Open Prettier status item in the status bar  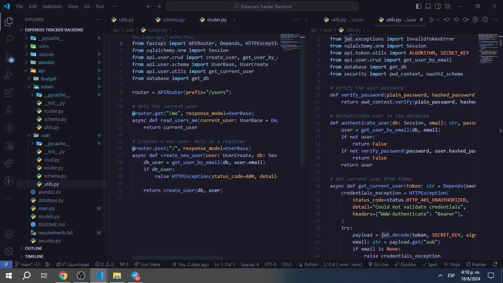point(477,264)
